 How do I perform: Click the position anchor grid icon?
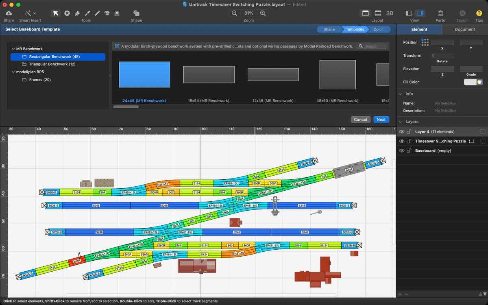425,42
